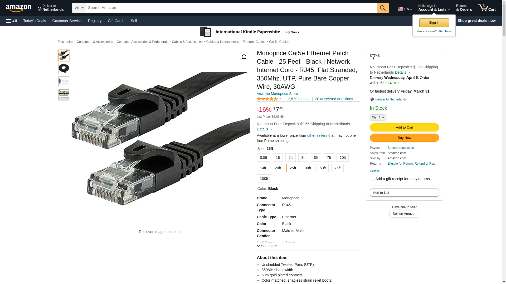Select the 50ft size option

323,168
